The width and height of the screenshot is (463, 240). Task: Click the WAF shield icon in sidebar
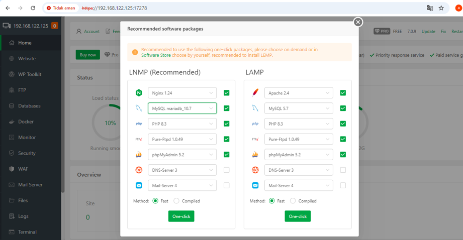point(12,169)
